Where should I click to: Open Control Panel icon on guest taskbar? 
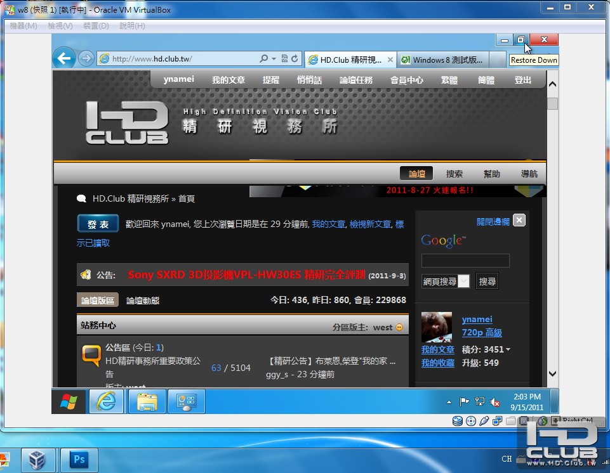pyautogui.click(x=187, y=401)
